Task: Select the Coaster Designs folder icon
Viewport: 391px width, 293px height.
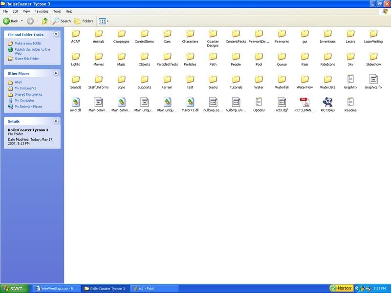Action: 213,33
